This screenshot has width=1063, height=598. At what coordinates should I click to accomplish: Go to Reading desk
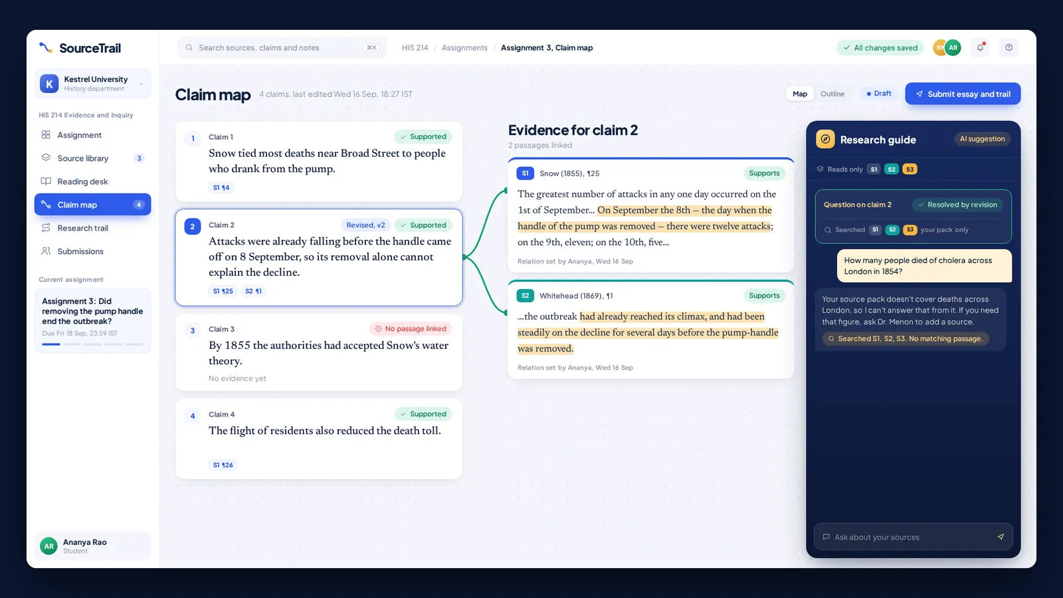tap(92, 181)
